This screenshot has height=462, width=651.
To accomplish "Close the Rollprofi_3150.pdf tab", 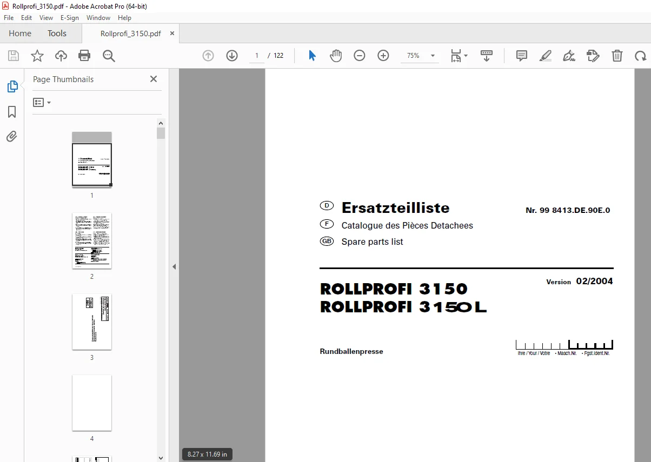I will [x=172, y=33].
